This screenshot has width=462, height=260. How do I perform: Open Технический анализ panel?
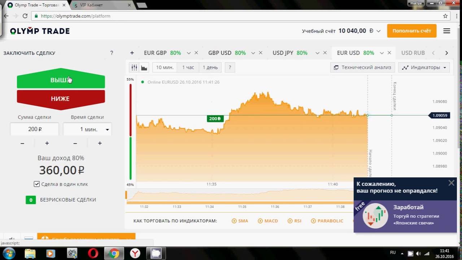pos(363,68)
